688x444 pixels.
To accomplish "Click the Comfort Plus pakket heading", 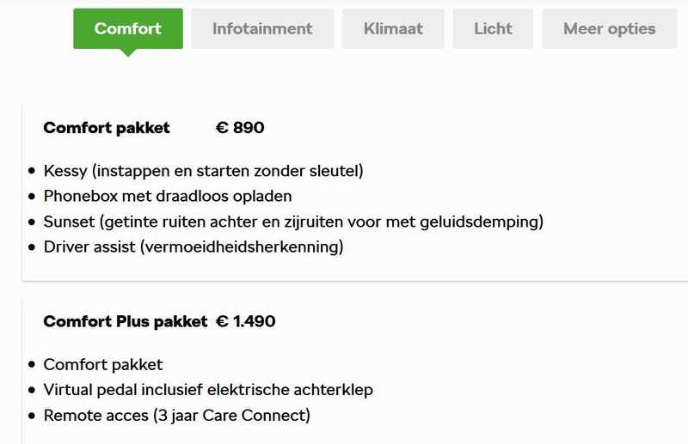I will [x=126, y=322].
